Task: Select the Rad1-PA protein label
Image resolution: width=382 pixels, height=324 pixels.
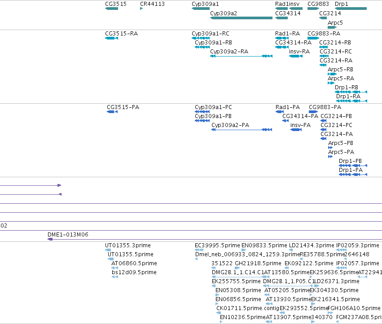Action: coord(287,107)
